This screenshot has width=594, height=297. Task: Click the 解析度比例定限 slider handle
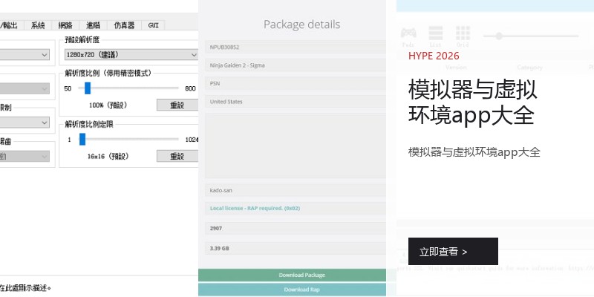pos(82,139)
